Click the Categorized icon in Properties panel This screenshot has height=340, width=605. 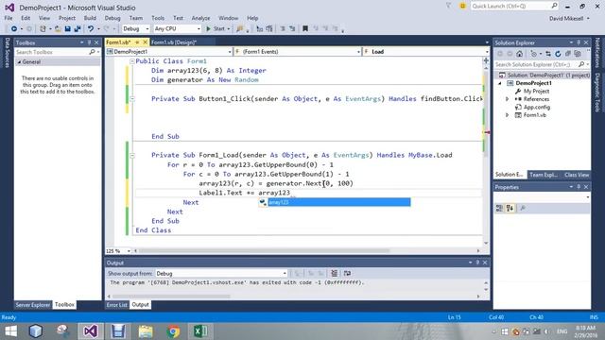pyautogui.click(x=499, y=208)
